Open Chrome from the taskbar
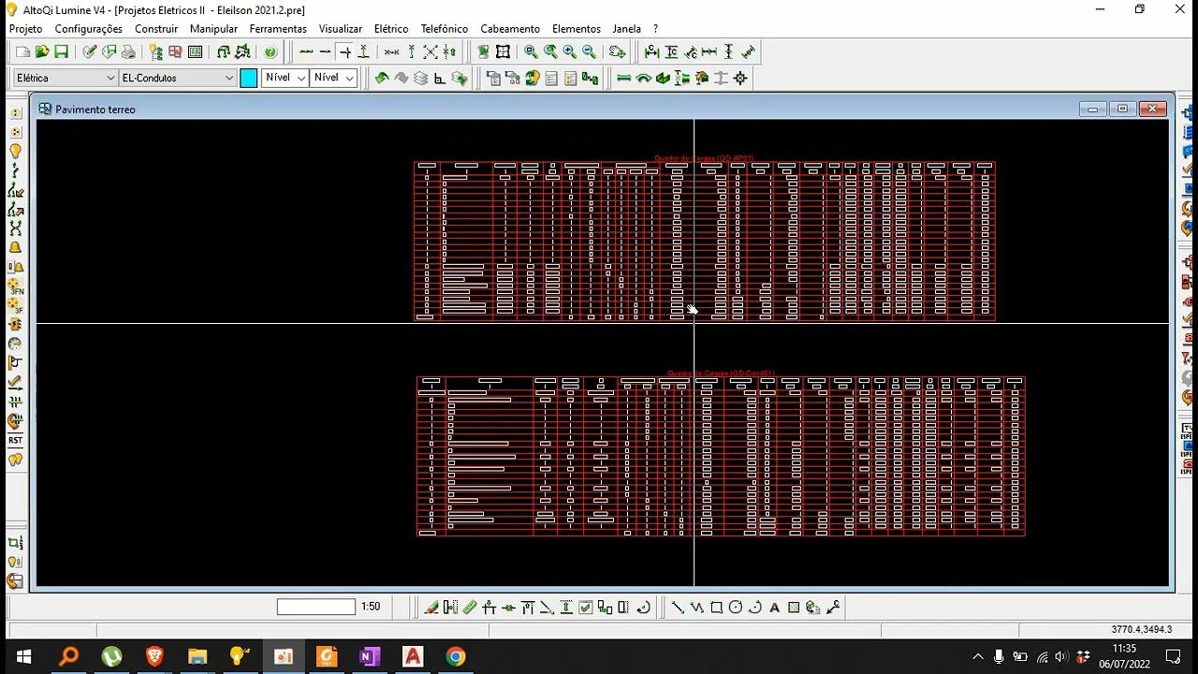Image resolution: width=1198 pixels, height=674 pixels. [x=455, y=656]
